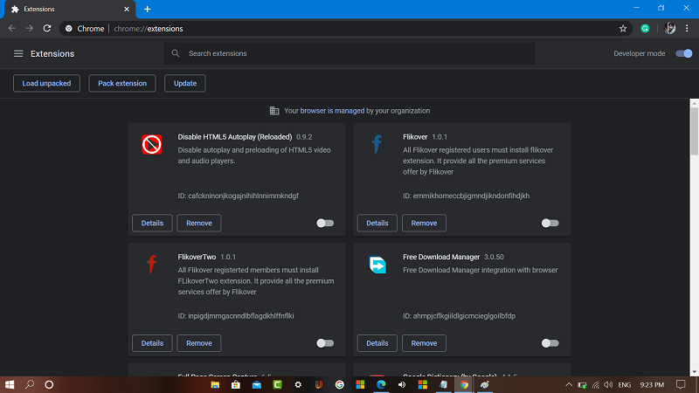Click the Disable HTML5 Autoplay extension icon

(x=151, y=144)
